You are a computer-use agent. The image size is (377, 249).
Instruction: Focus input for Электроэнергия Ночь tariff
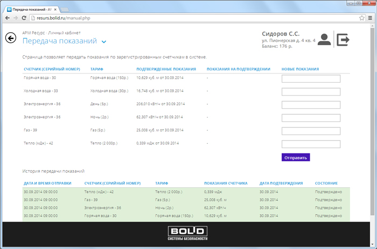click(311, 118)
